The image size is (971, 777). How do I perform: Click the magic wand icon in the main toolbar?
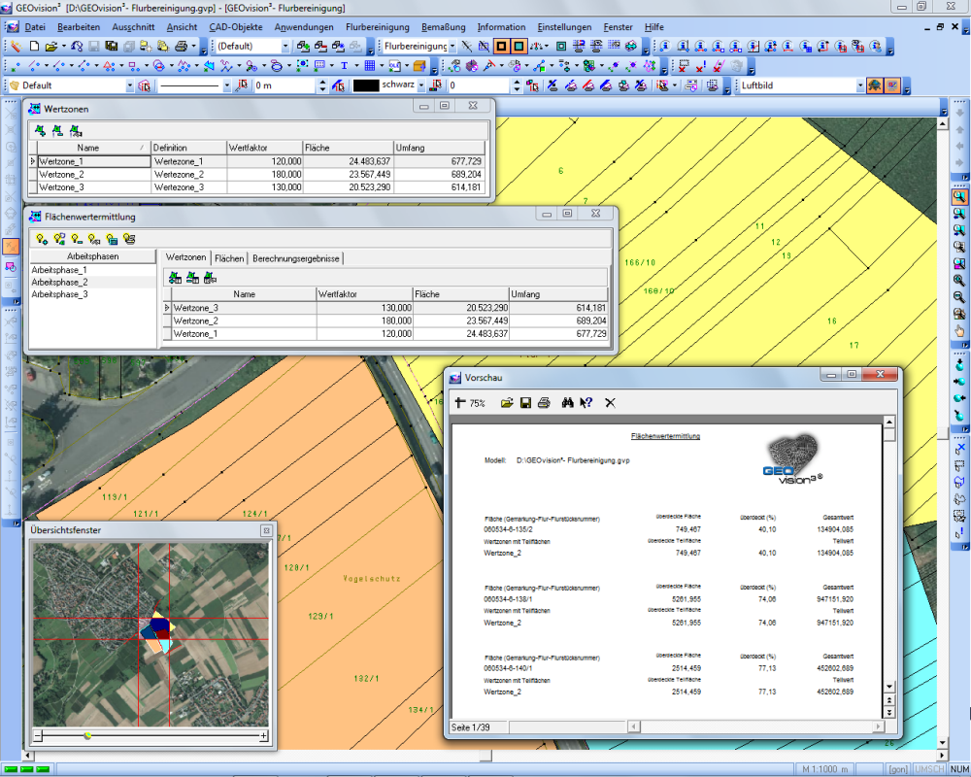point(17,46)
